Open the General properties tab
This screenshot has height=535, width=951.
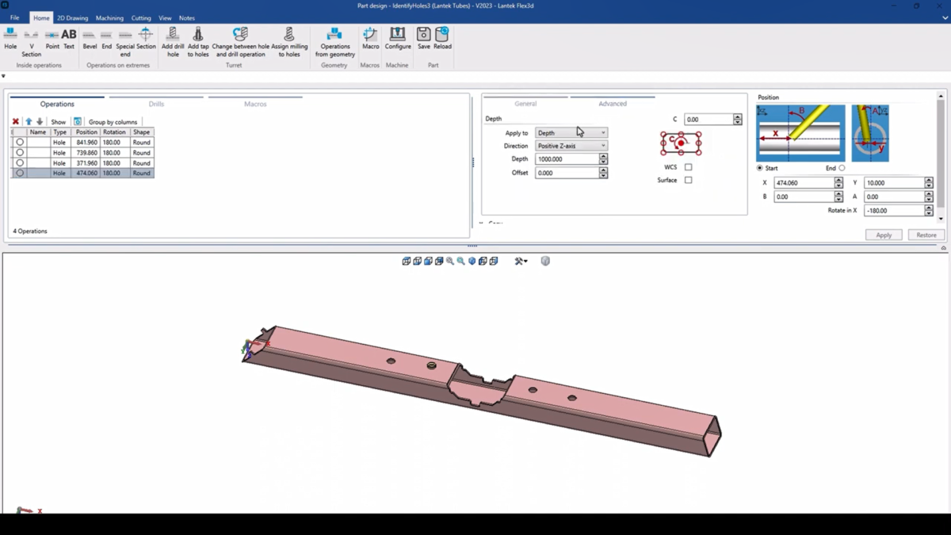[525, 104]
